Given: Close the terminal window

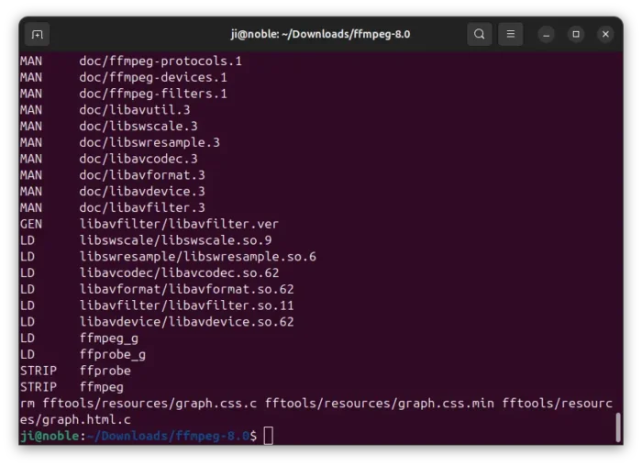Looking at the screenshot, I should pos(605,34).
